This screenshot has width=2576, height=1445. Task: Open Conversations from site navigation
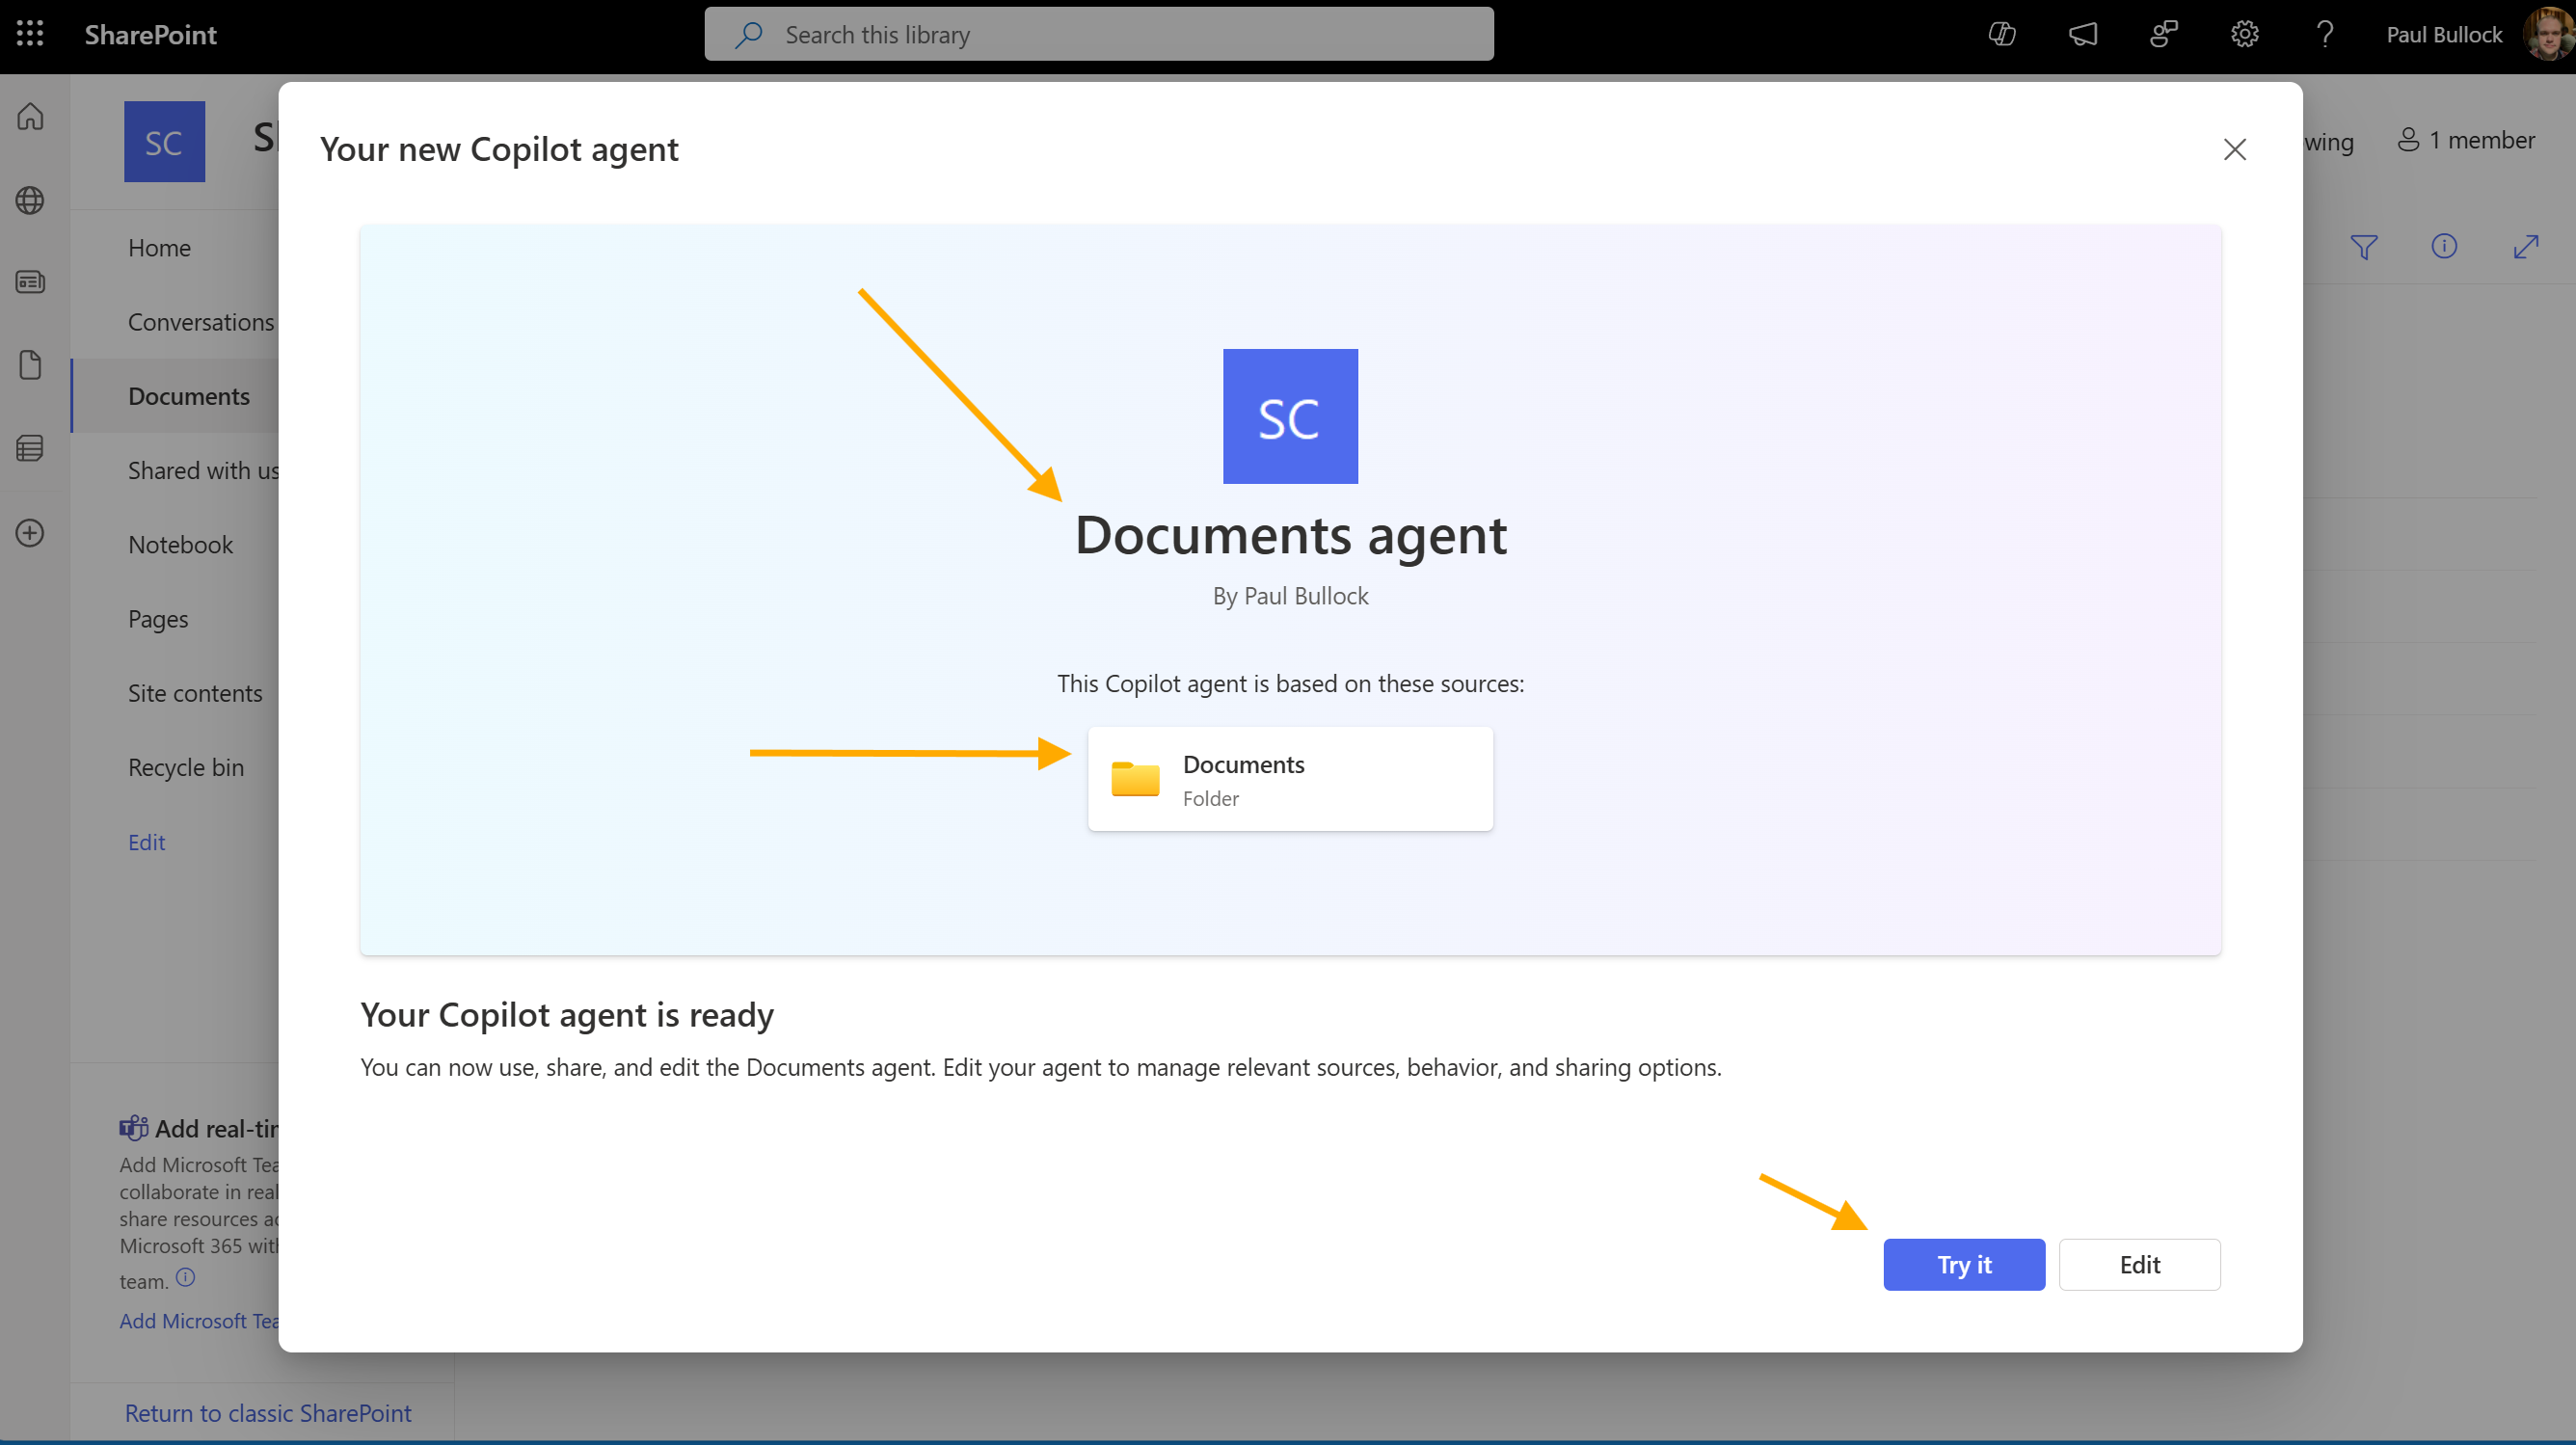(200, 320)
